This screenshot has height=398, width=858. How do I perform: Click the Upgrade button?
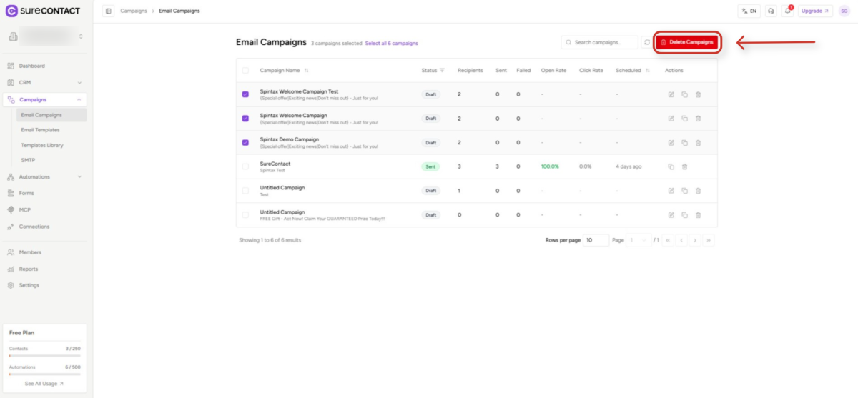[x=816, y=11]
